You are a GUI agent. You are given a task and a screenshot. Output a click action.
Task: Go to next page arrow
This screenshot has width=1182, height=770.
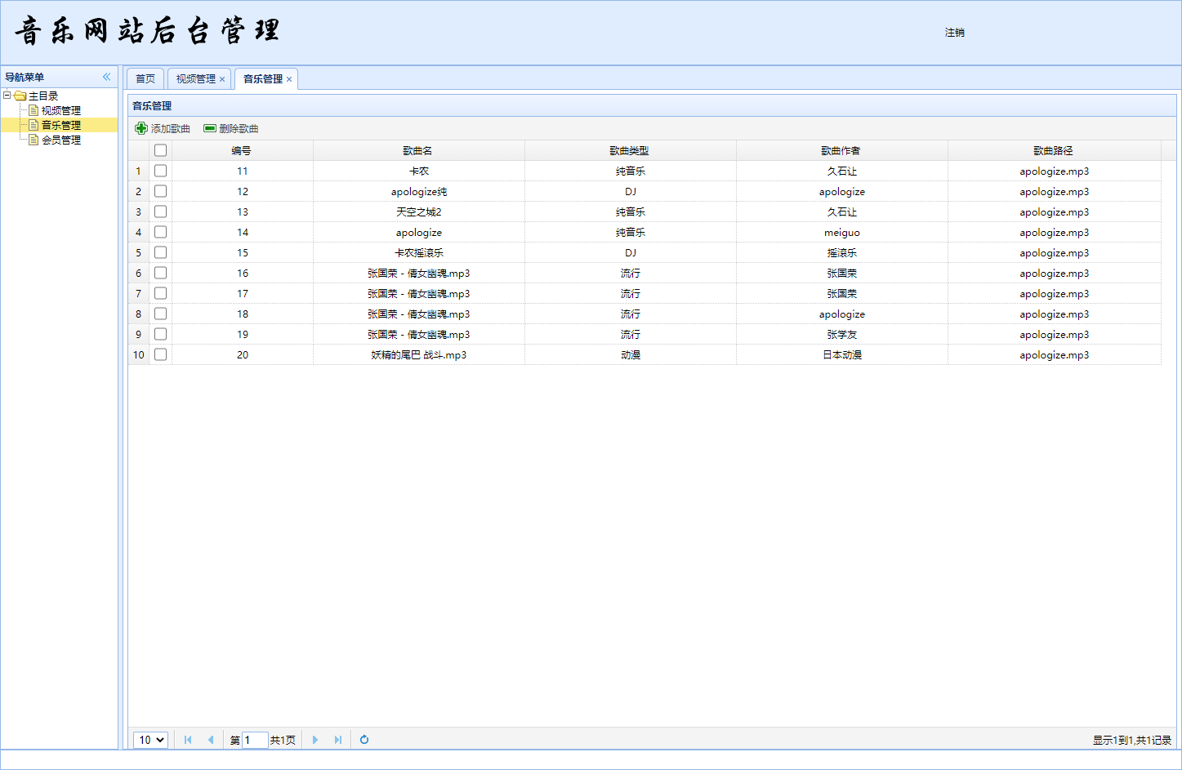(x=315, y=740)
